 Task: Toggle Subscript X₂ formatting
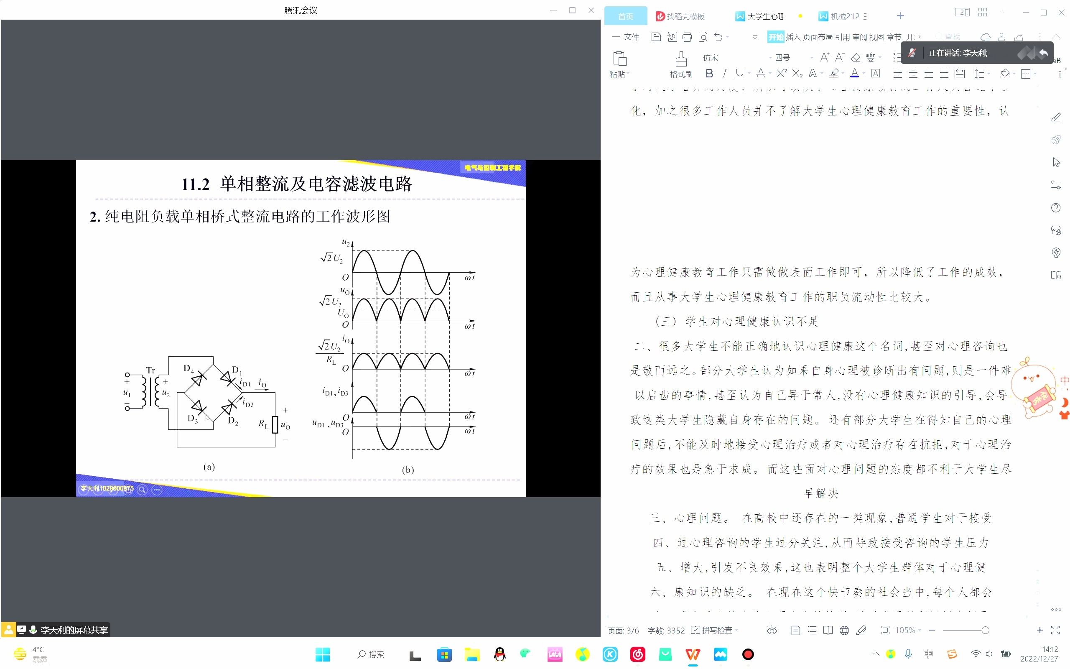(797, 74)
